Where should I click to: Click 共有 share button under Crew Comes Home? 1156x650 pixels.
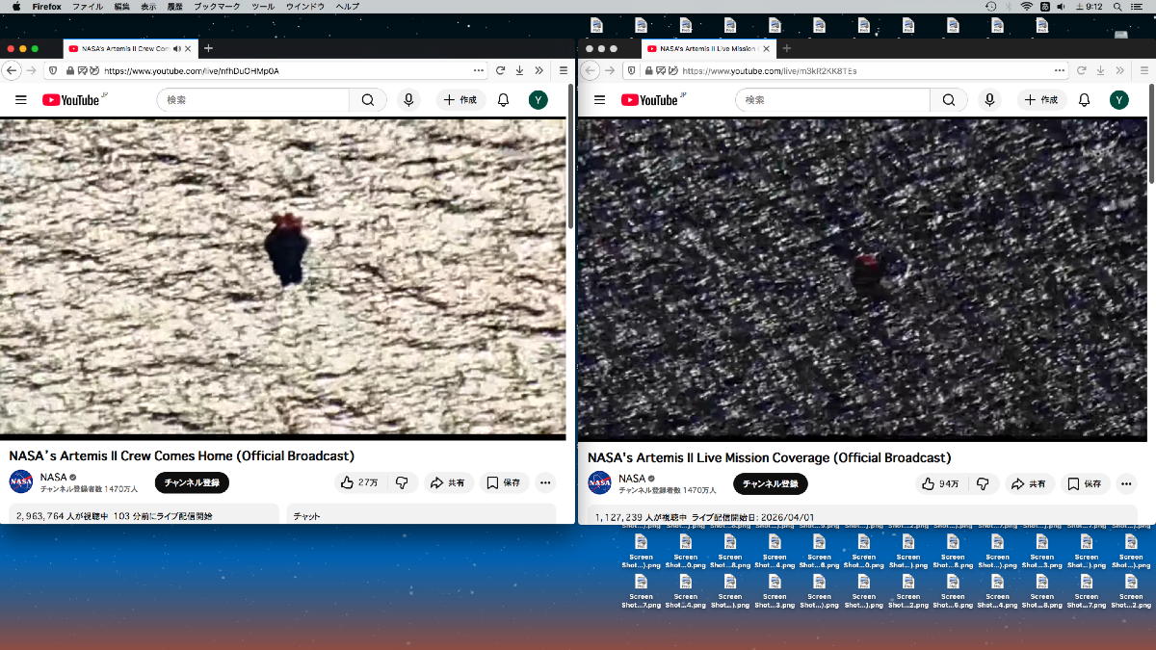coord(448,482)
